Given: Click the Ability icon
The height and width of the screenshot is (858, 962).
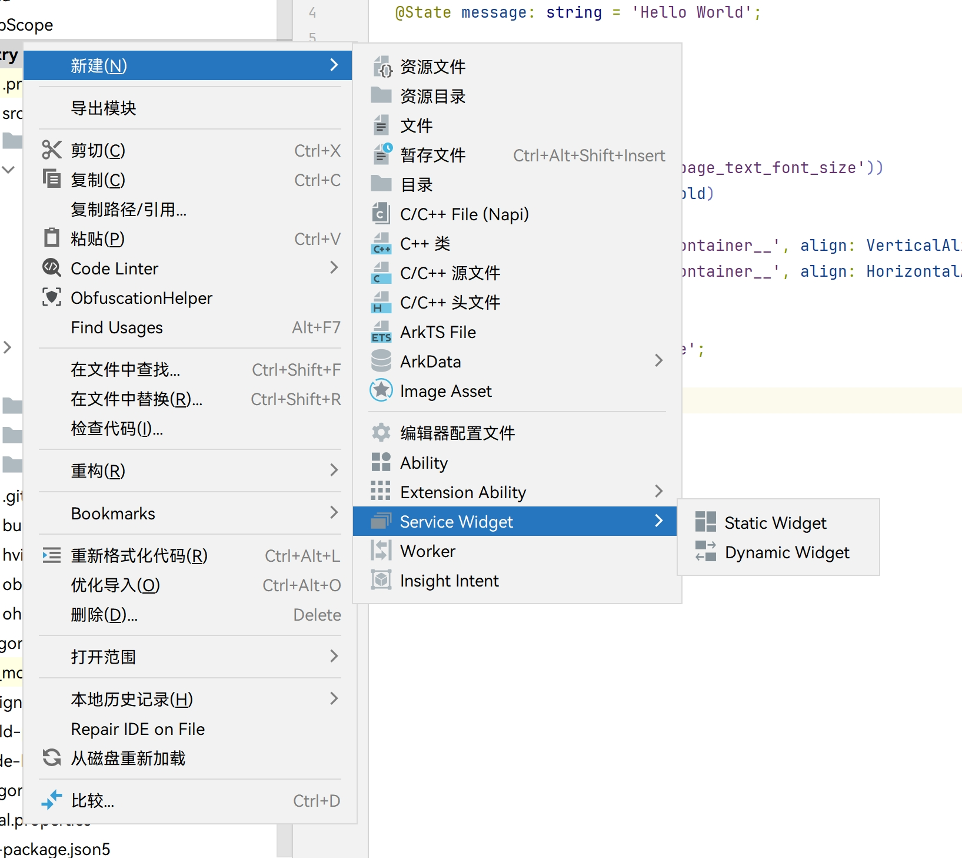Looking at the screenshot, I should coord(381,462).
